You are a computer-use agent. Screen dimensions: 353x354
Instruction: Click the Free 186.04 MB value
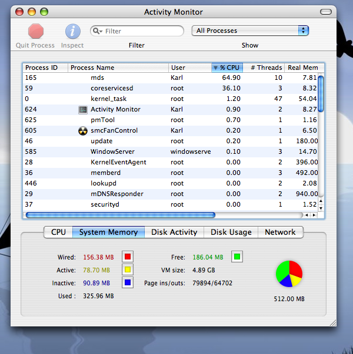tap(208, 257)
